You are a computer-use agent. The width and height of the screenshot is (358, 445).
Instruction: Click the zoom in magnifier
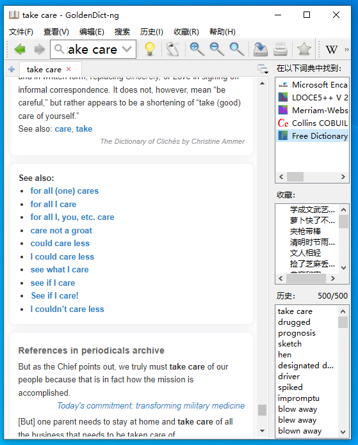(x=197, y=49)
